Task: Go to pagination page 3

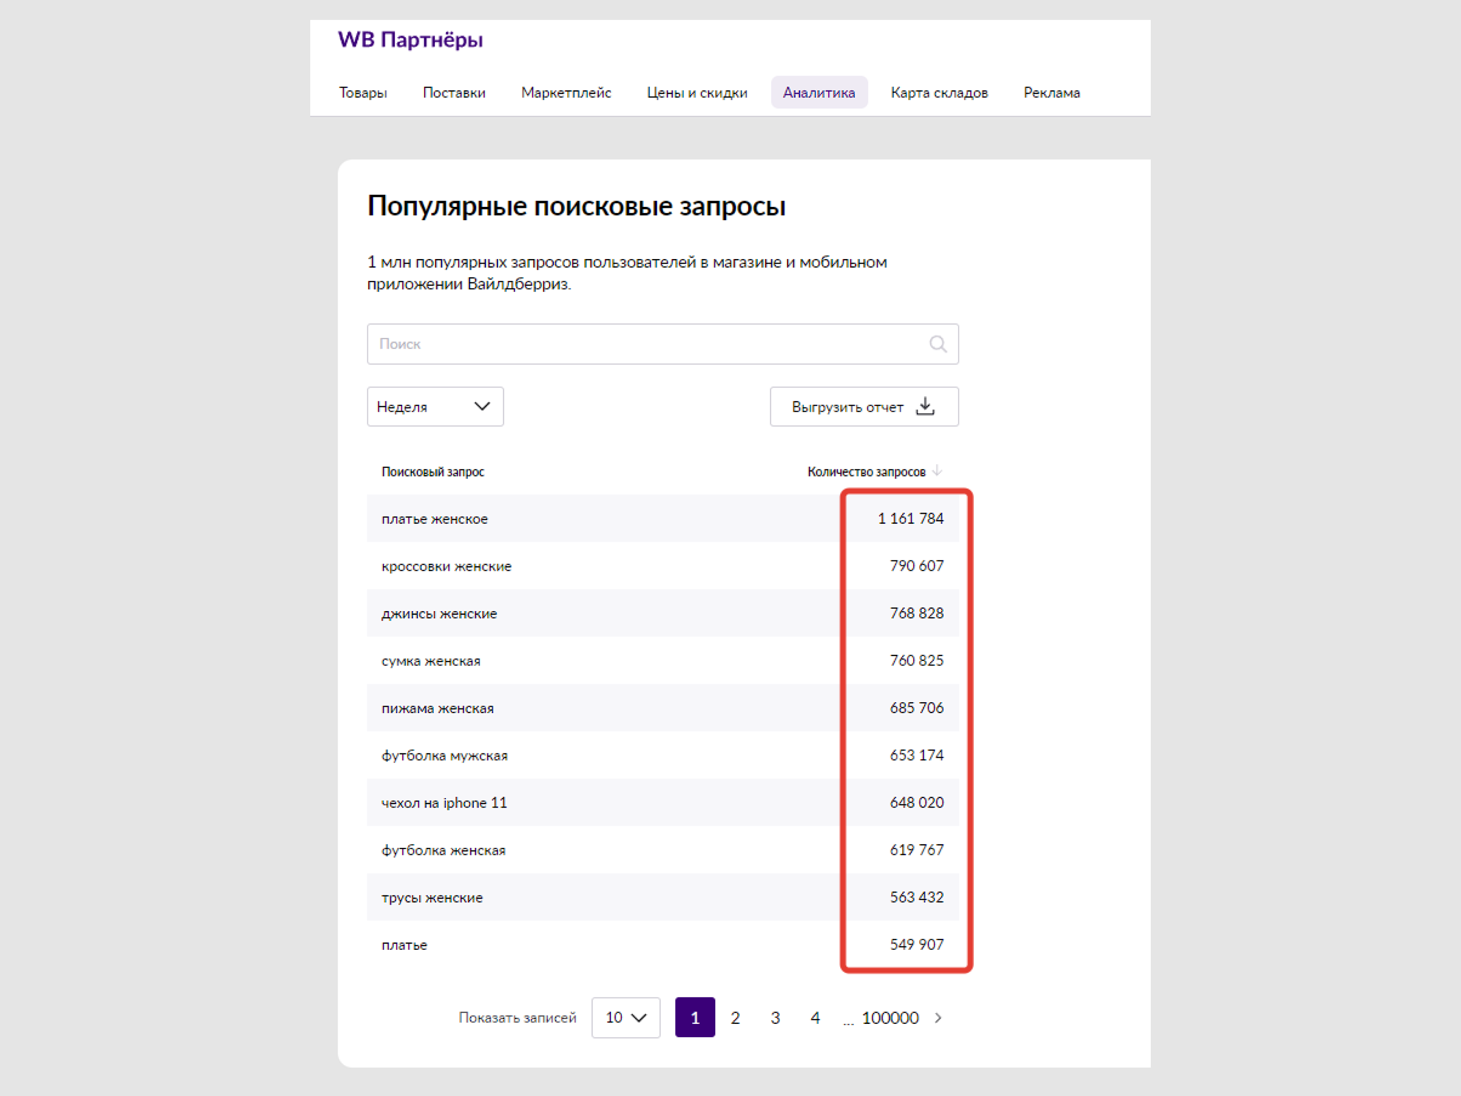Action: click(776, 1017)
